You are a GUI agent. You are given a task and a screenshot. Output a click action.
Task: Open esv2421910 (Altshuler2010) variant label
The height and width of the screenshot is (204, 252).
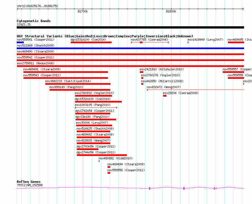click(162, 69)
